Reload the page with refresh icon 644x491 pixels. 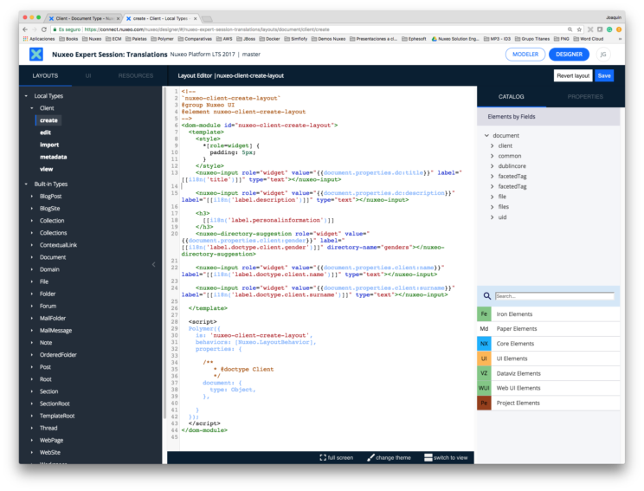(44, 29)
